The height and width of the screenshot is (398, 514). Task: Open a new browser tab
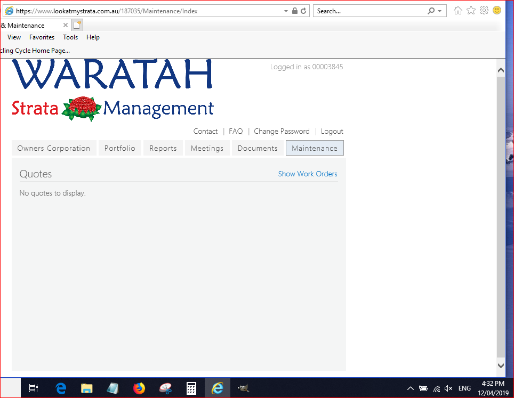pyautogui.click(x=77, y=25)
